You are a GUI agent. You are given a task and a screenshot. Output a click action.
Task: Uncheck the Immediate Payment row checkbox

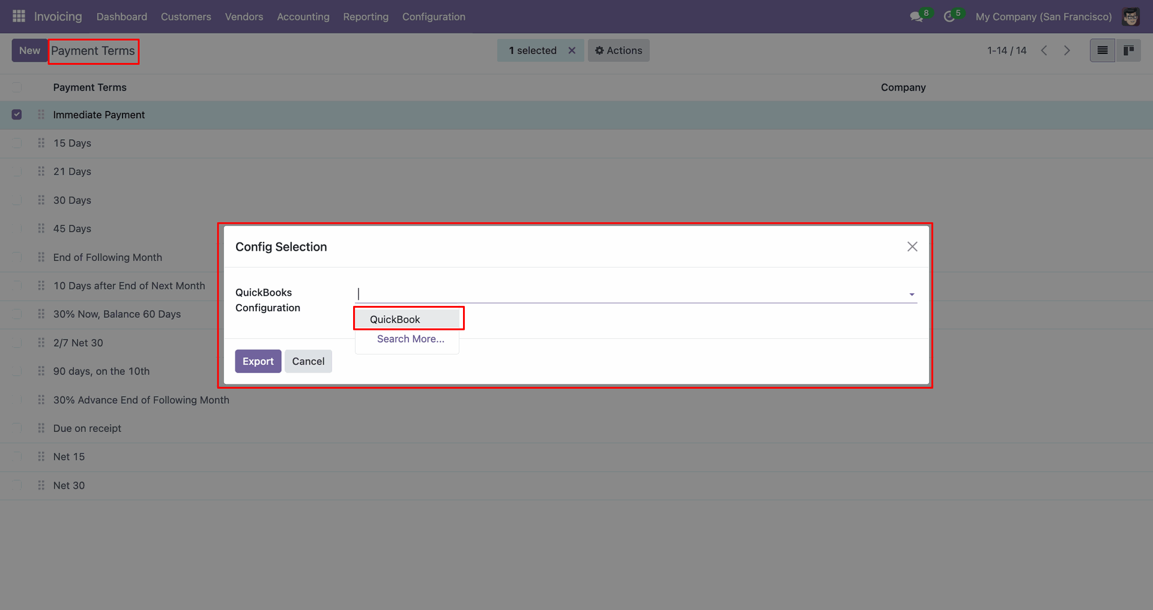[17, 115]
